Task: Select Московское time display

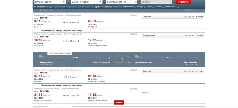Action: point(107,7)
